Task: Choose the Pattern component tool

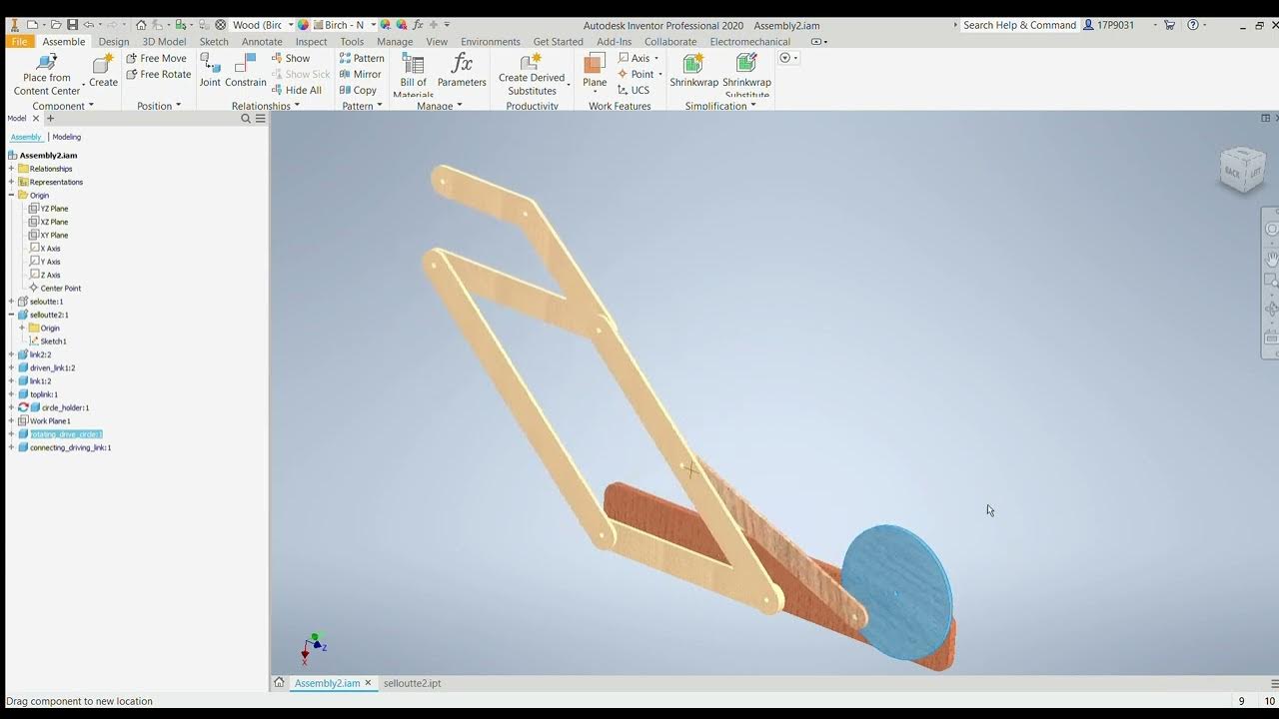Action: coord(362,58)
